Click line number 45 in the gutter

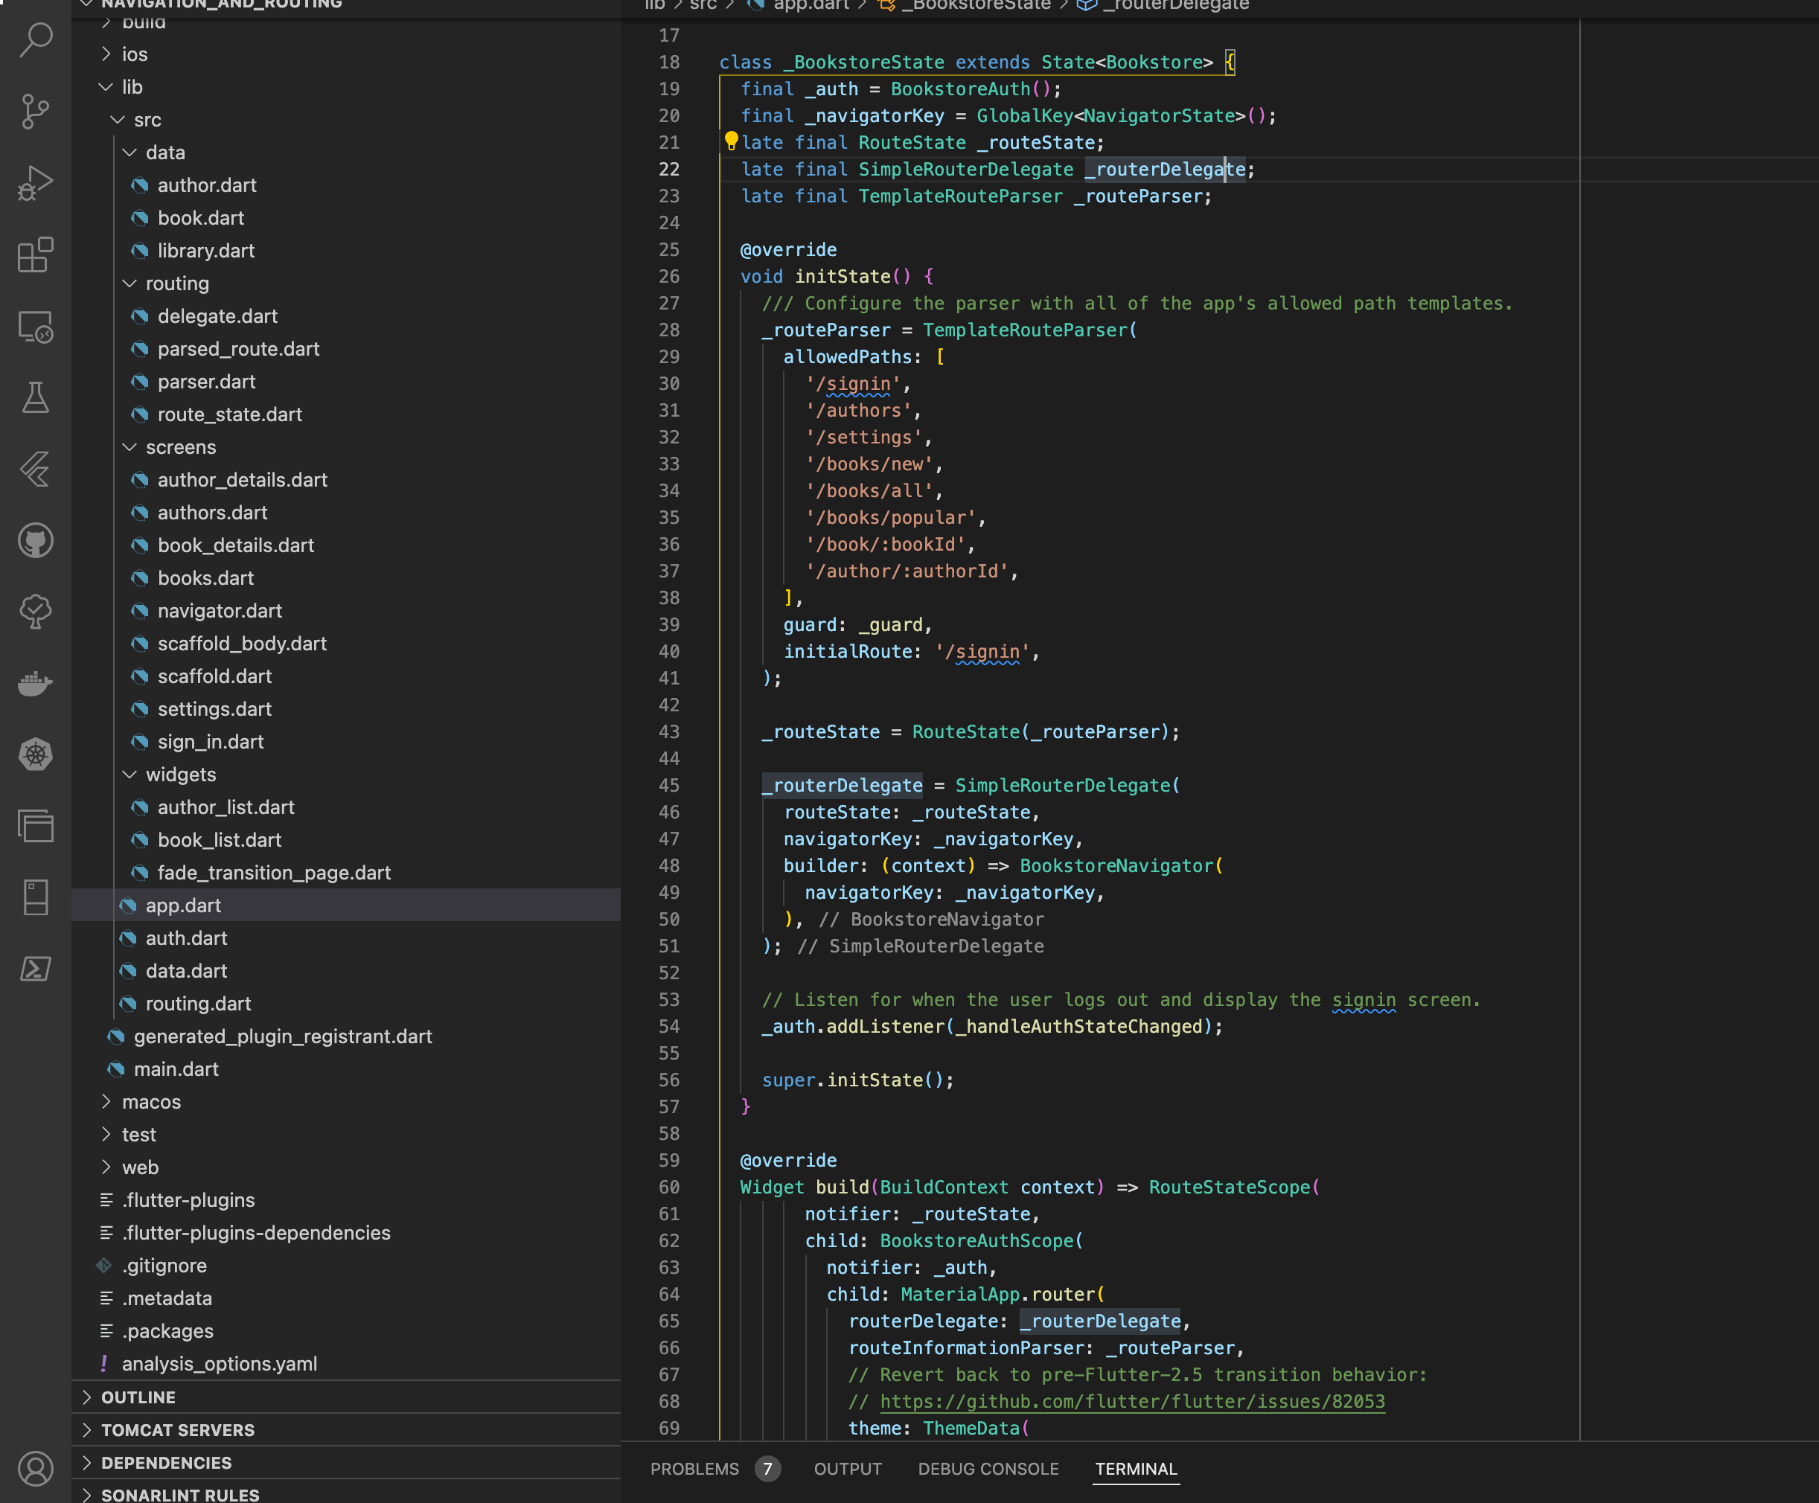tap(668, 785)
